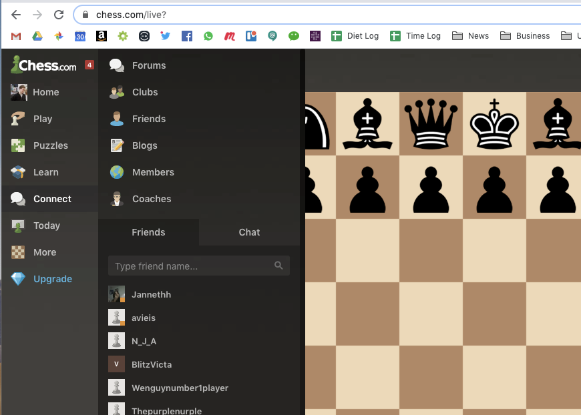Open the Google Photos bookmark icon
The width and height of the screenshot is (581, 415).
[59, 36]
